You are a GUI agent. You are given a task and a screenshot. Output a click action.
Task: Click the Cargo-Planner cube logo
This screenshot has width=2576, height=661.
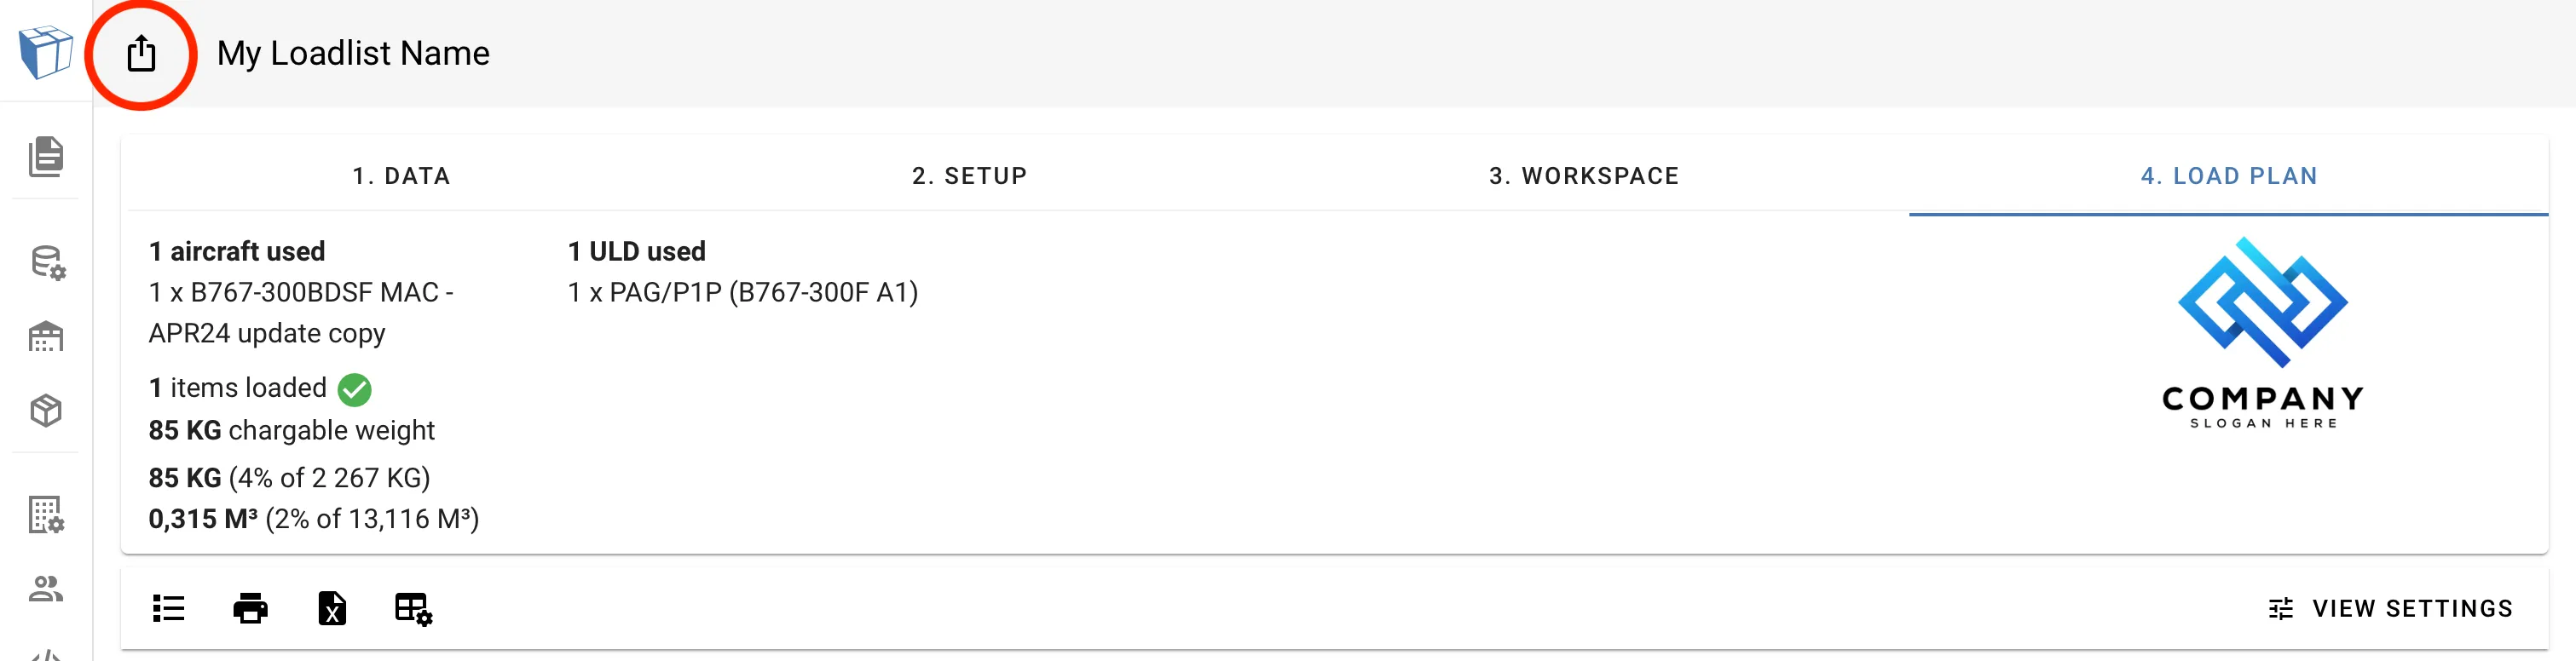[x=44, y=51]
